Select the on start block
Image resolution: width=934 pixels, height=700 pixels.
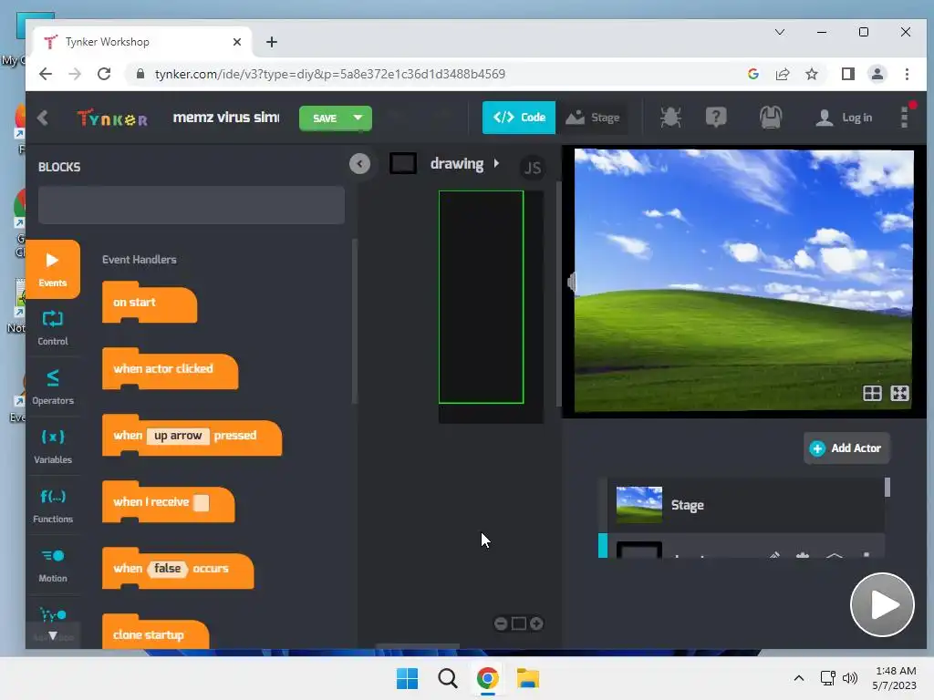pos(150,303)
